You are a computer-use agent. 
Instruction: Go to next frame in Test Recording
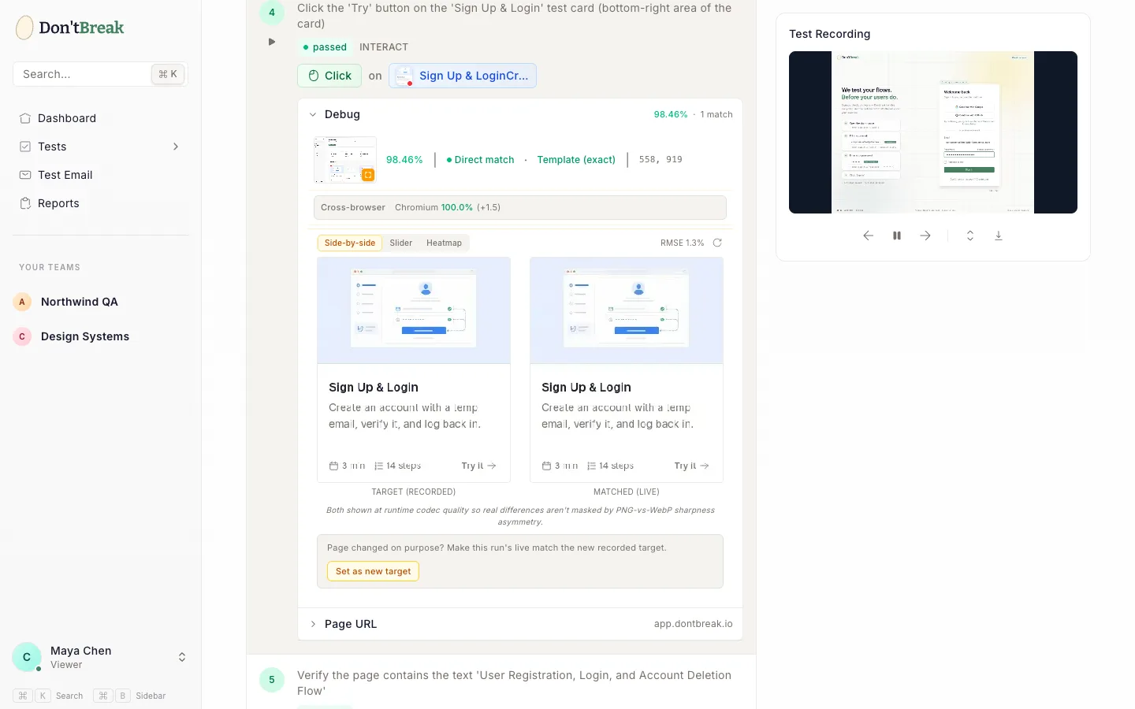(925, 236)
